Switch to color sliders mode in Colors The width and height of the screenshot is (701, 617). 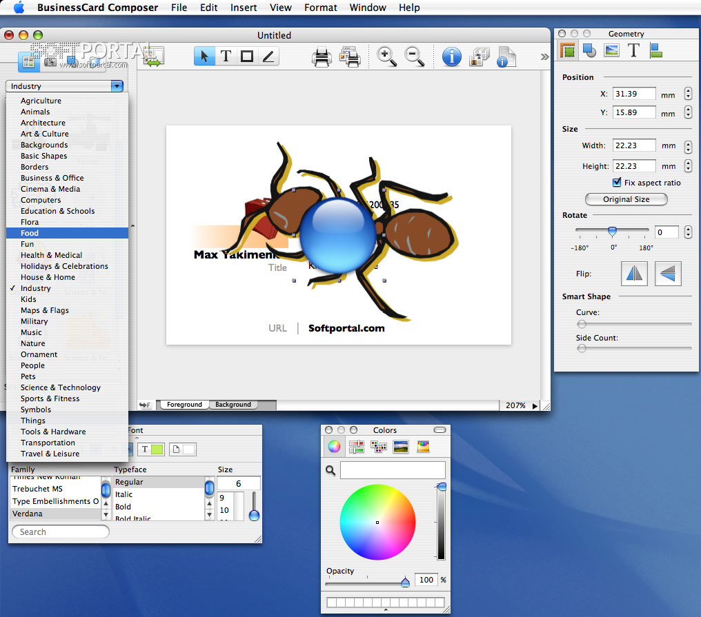(357, 447)
